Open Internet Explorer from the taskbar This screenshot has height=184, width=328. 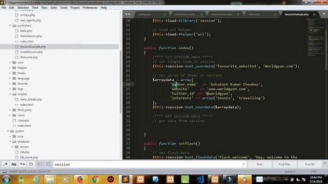coord(36,179)
